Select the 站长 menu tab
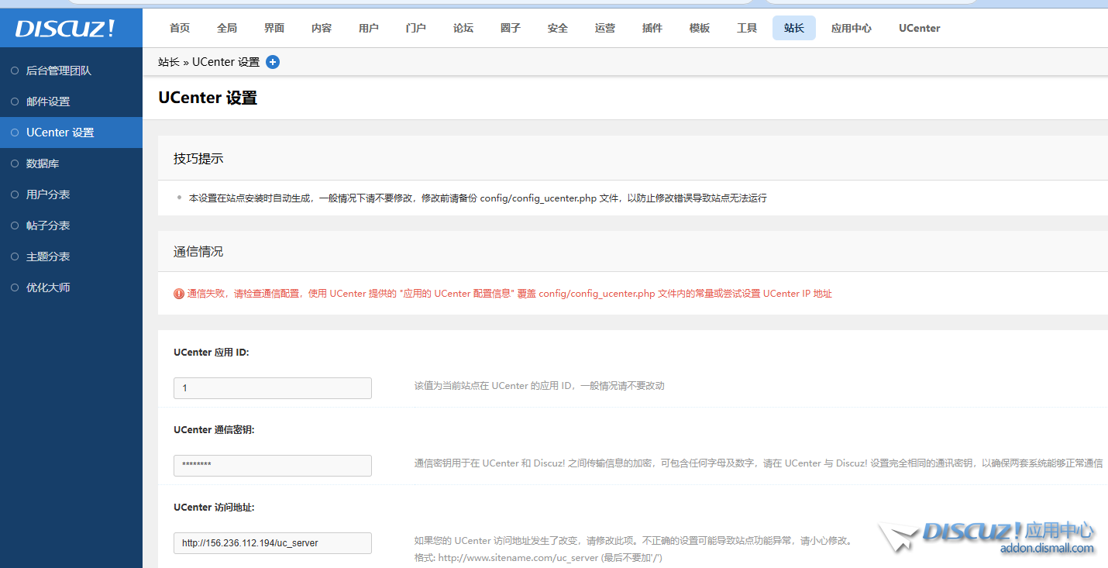Viewport: 1108px width, 568px height. (794, 28)
